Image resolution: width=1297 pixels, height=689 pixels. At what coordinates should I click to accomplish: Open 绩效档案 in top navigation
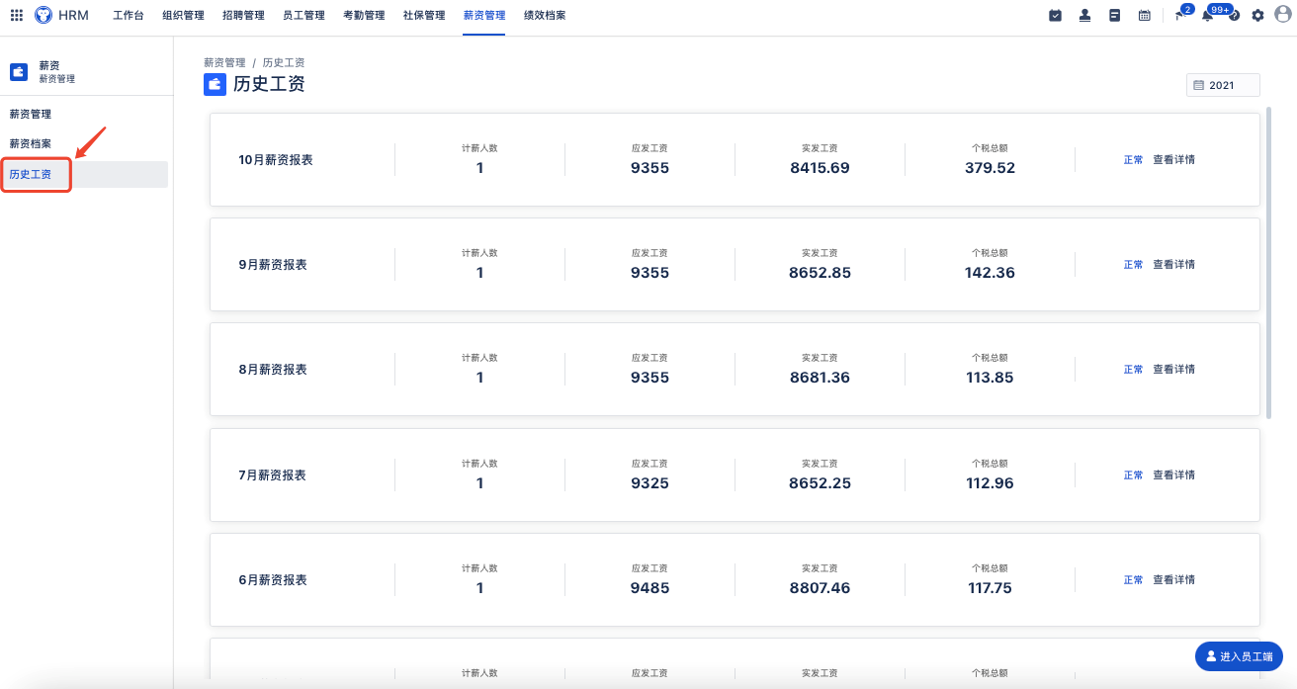[545, 15]
